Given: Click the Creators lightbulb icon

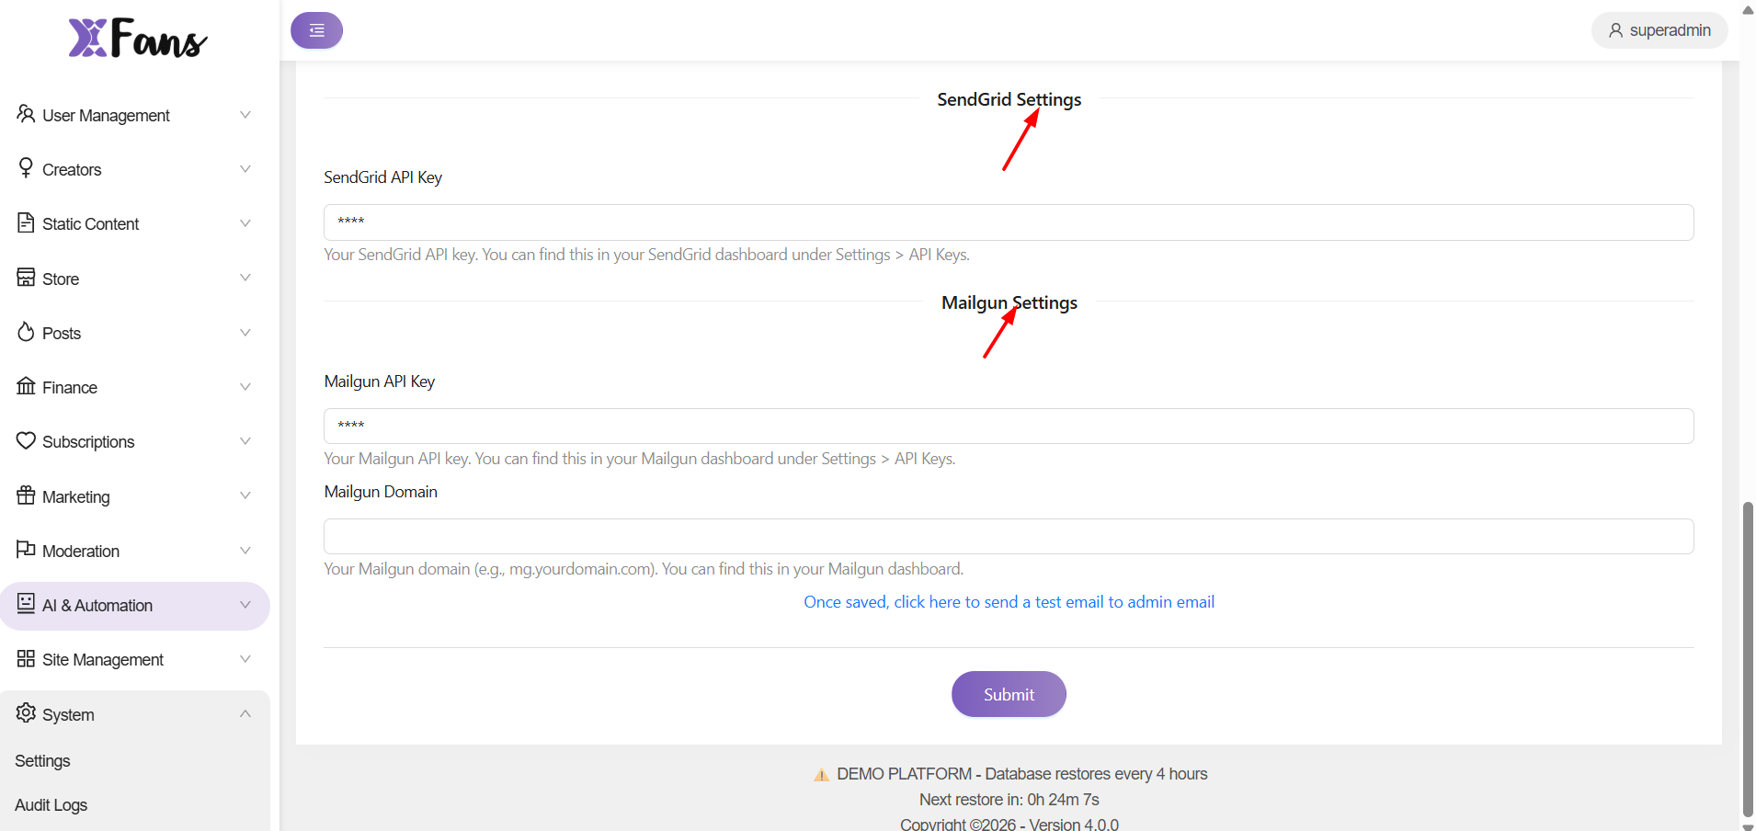Looking at the screenshot, I should (26, 168).
